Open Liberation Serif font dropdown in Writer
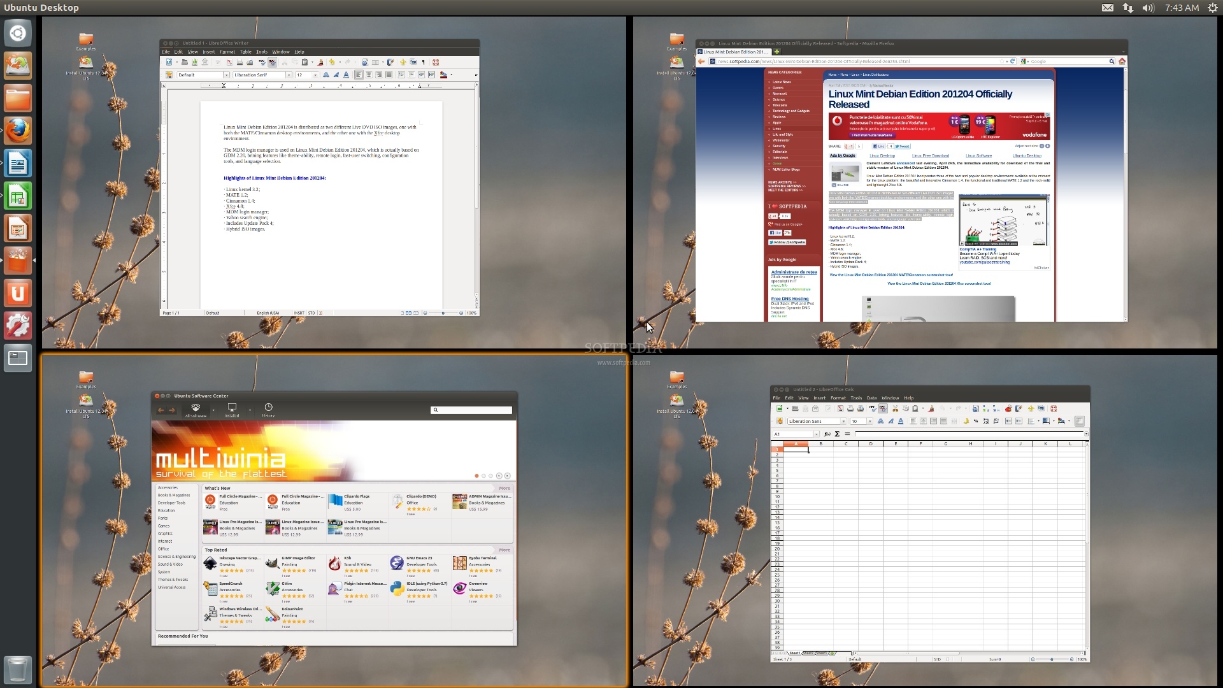 coord(289,75)
